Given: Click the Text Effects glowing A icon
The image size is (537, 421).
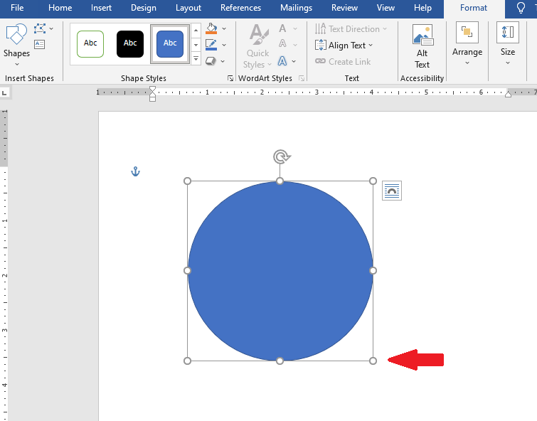Looking at the screenshot, I should [x=283, y=61].
